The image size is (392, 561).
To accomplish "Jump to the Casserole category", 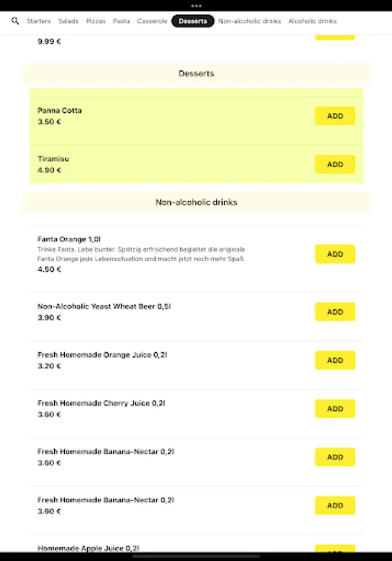I will [152, 21].
